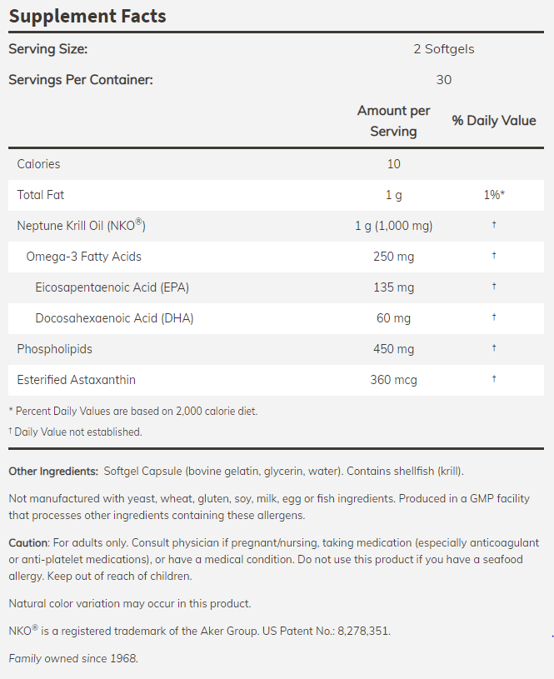Click the Caution label in the warning paragraph
Image resolution: width=554 pixels, height=679 pixels.
[x=28, y=543]
